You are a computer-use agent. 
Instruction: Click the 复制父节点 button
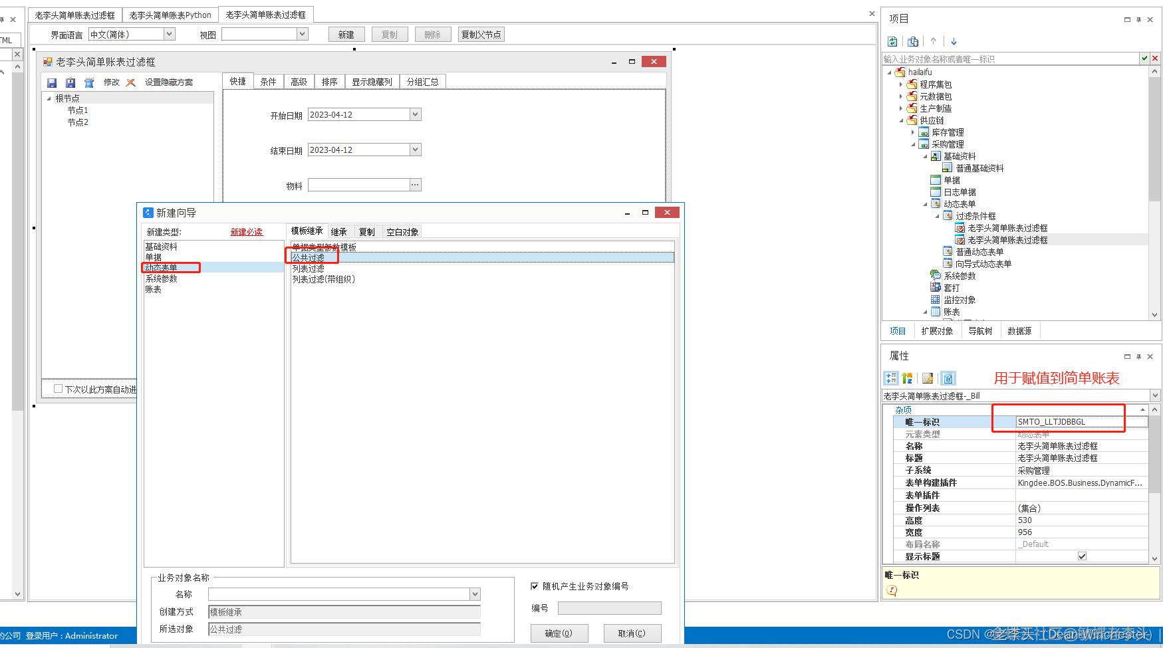pyautogui.click(x=481, y=35)
